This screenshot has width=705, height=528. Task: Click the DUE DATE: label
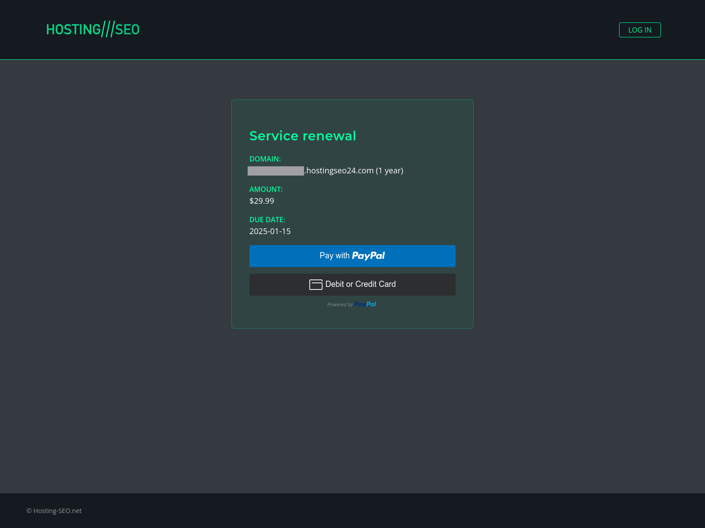pos(267,220)
